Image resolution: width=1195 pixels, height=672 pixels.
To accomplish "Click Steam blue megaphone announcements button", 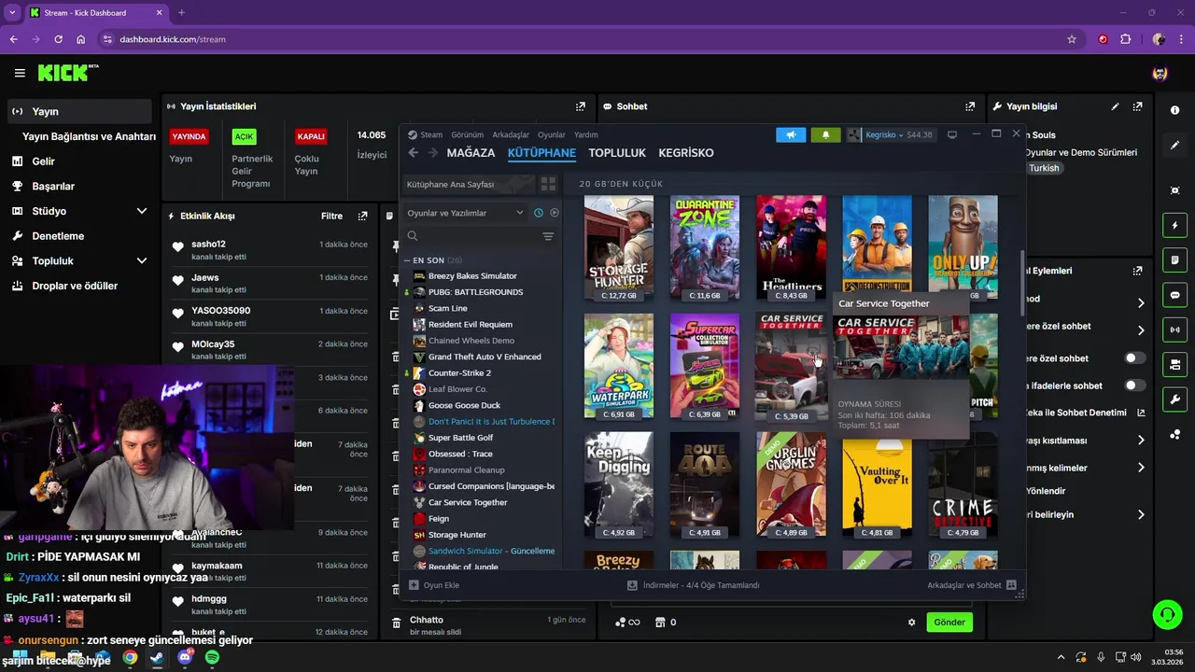I will pos(791,135).
